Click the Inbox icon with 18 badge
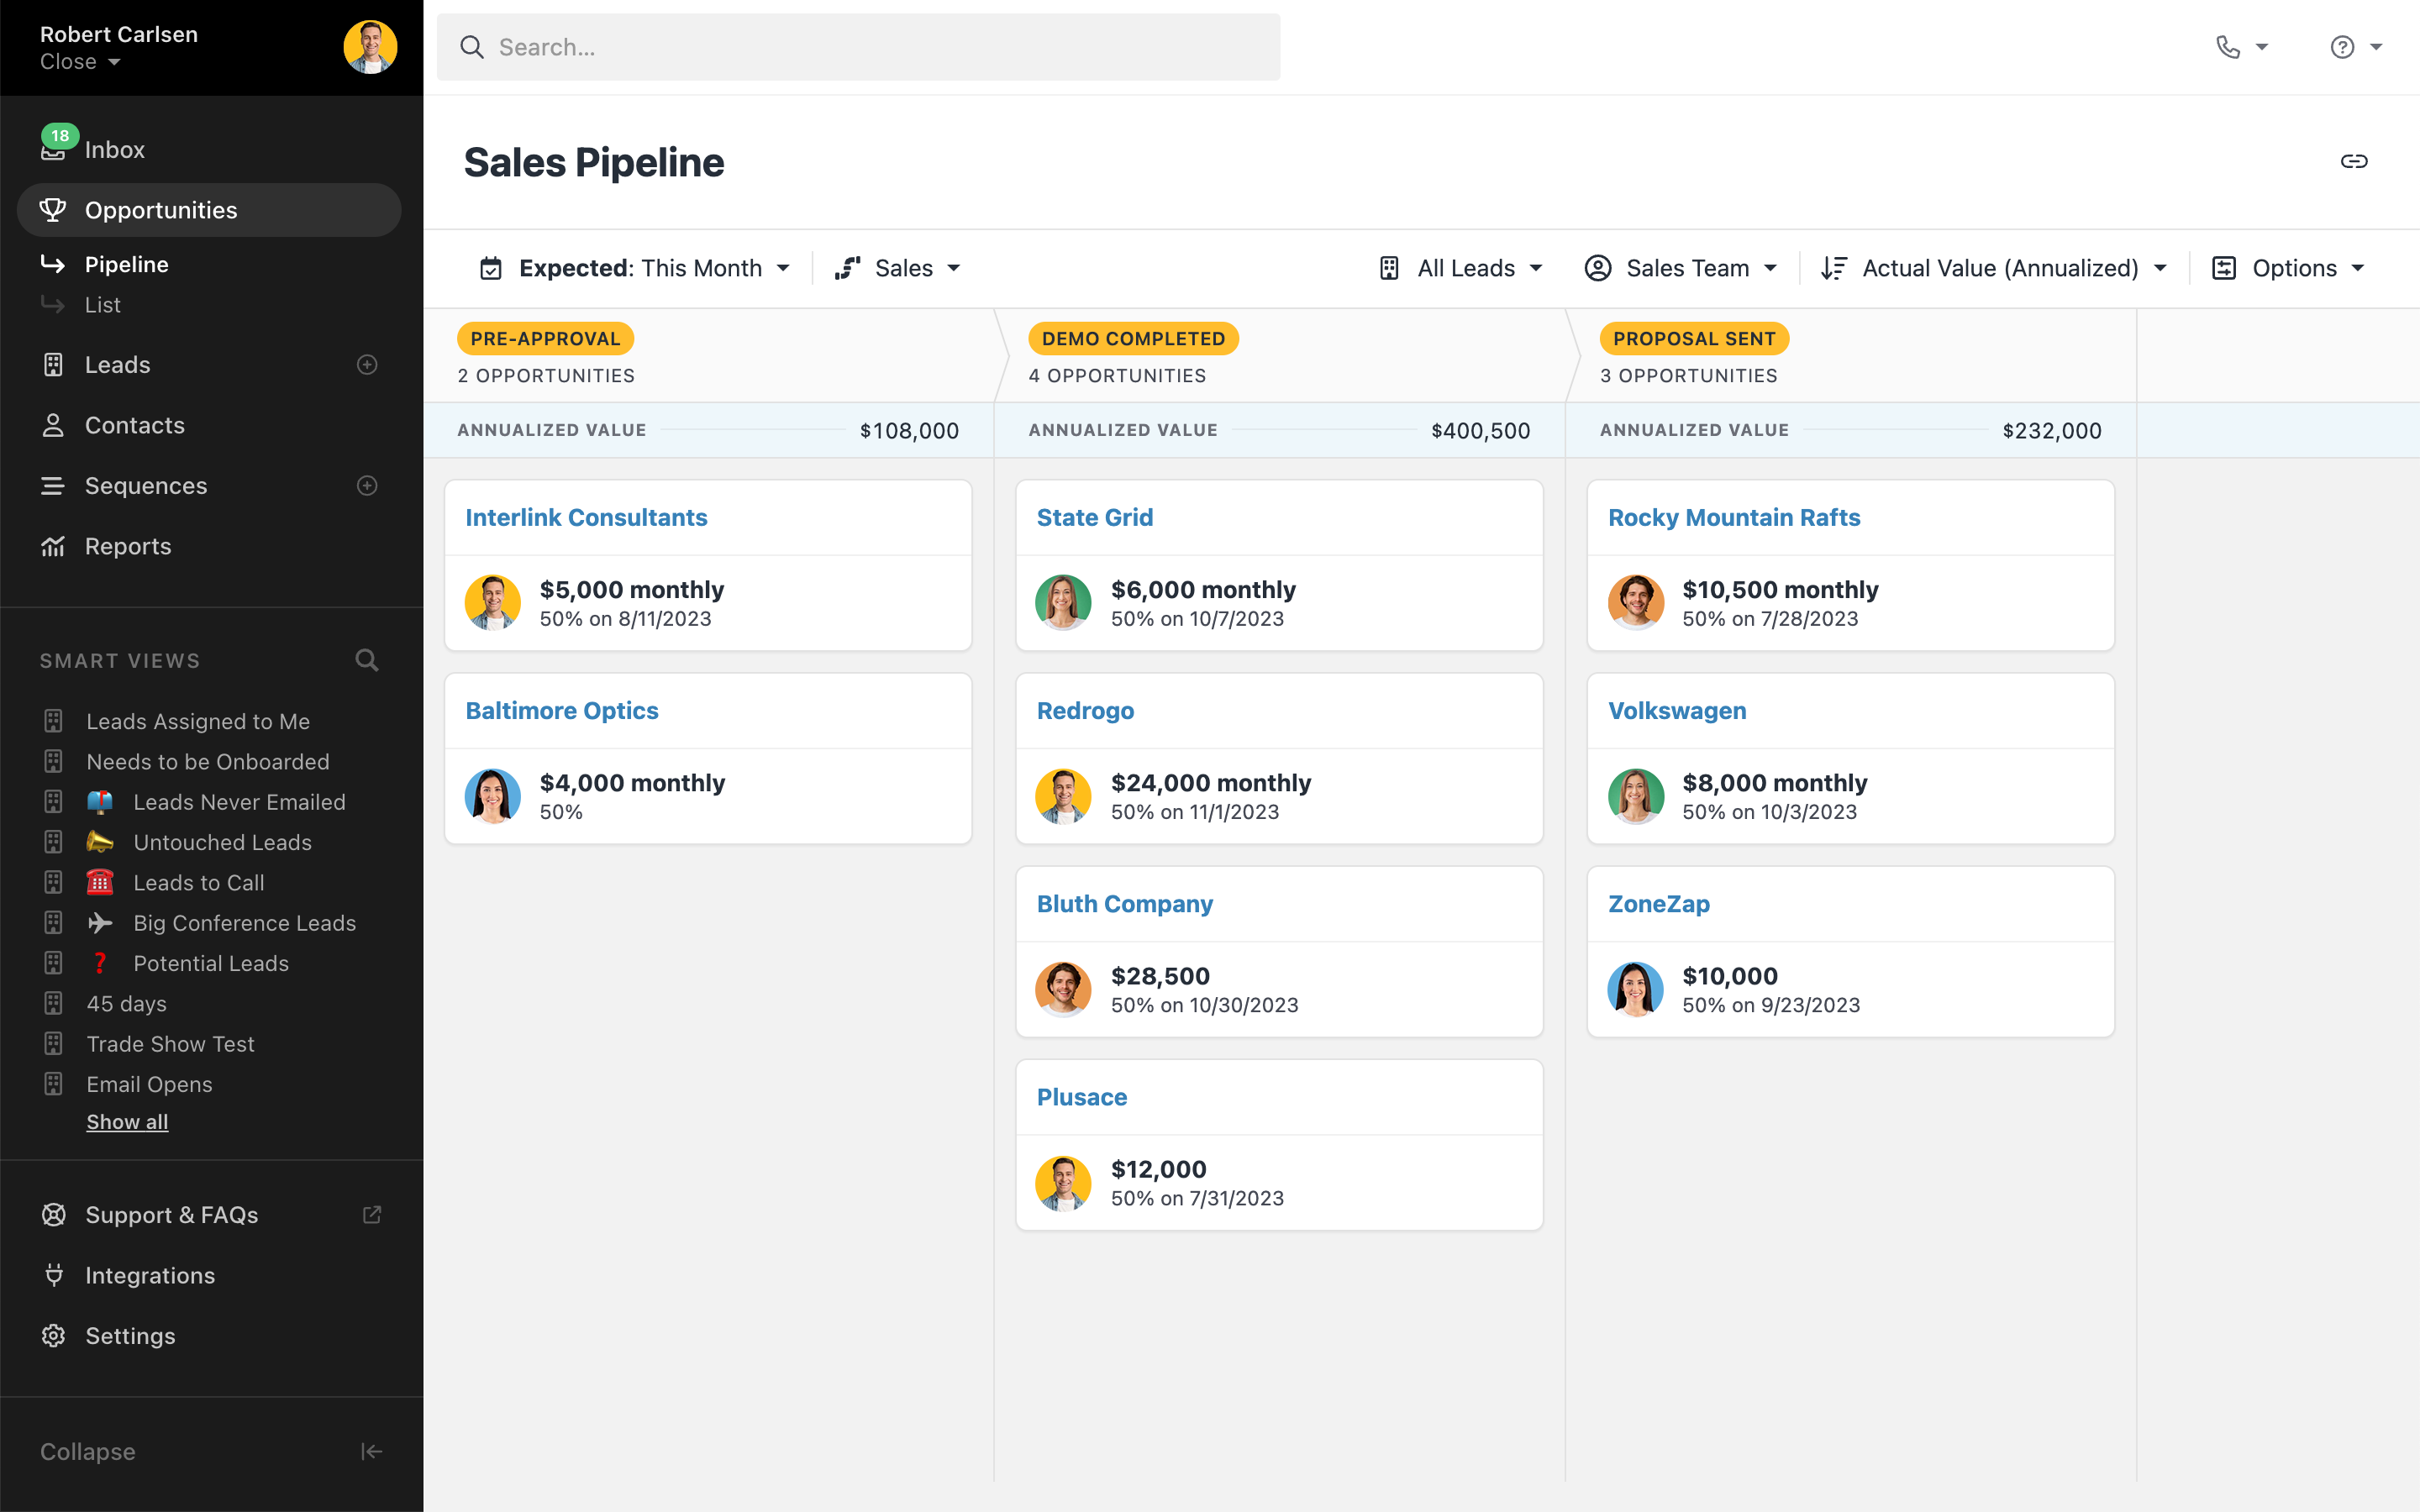Image resolution: width=2420 pixels, height=1512 pixels. [54, 148]
